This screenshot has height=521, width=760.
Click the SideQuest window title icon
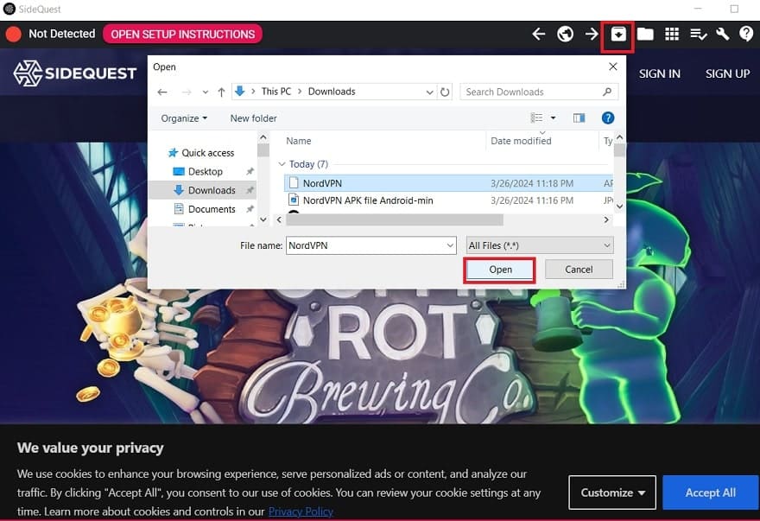click(9, 9)
